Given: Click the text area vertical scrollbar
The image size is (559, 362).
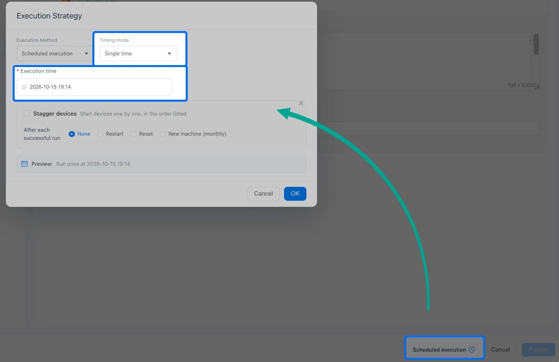Looking at the screenshot, I should click(536, 44).
